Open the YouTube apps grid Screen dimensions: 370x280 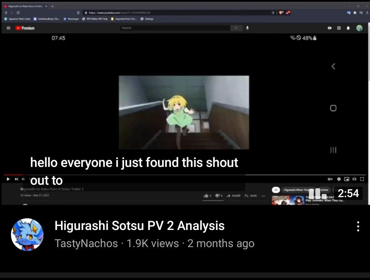tap(339, 28)
